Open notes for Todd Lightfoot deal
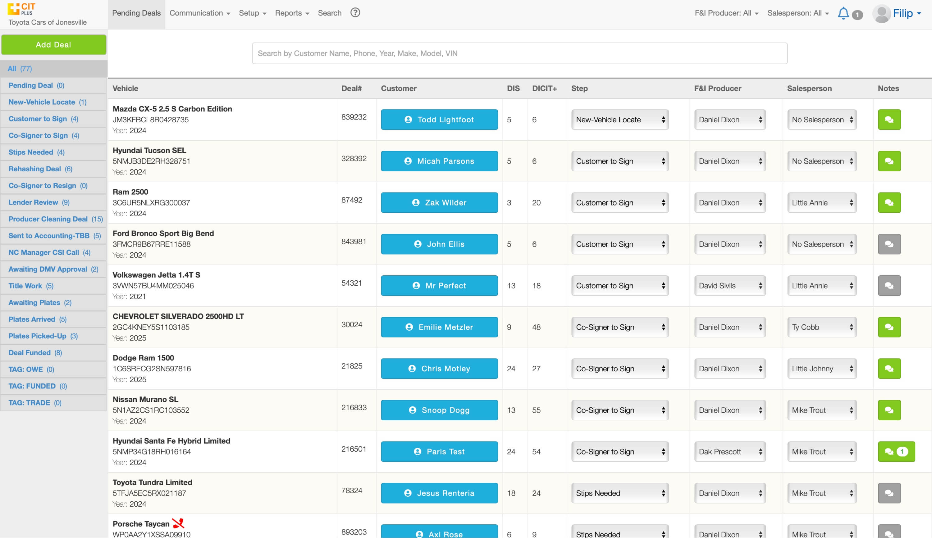The height and width of the screenshot is (538, 932). pos(889,119)
